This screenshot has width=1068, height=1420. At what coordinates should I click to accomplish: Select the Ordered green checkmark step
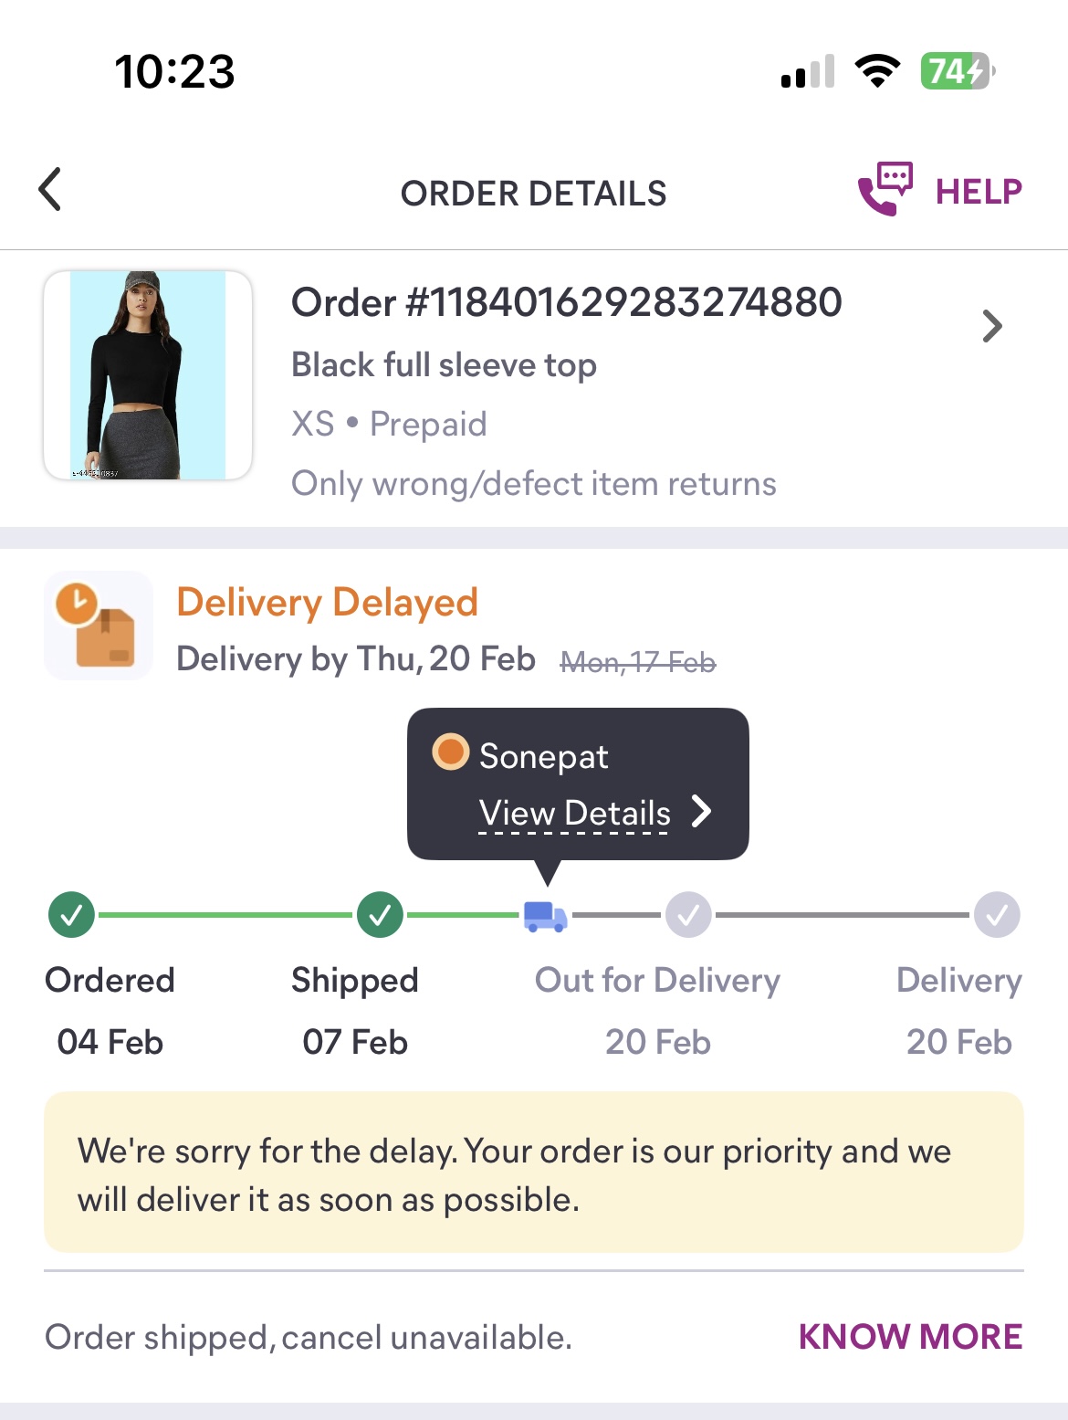coord(71,915)
